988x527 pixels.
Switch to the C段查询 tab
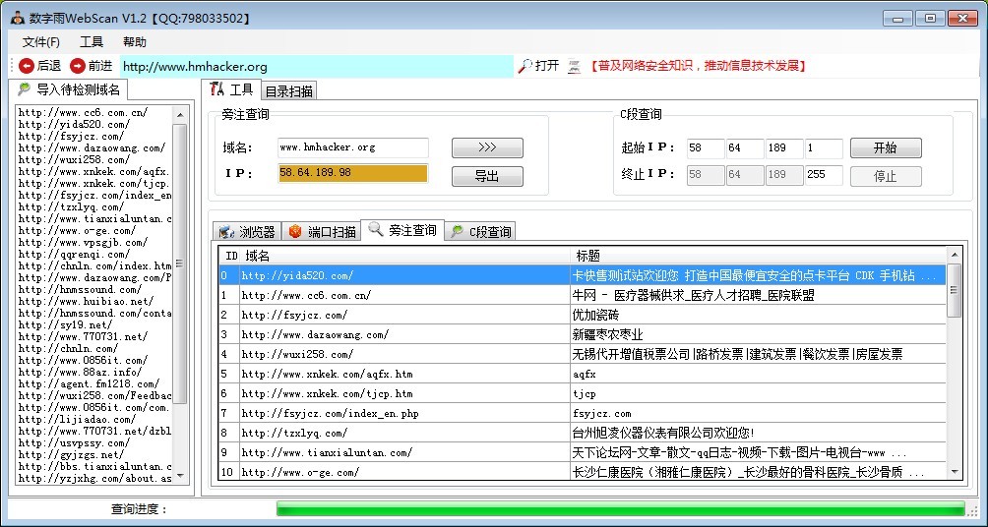click(480, 232)
